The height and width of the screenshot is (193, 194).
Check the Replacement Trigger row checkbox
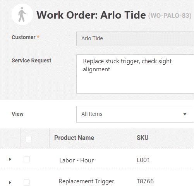27,183
